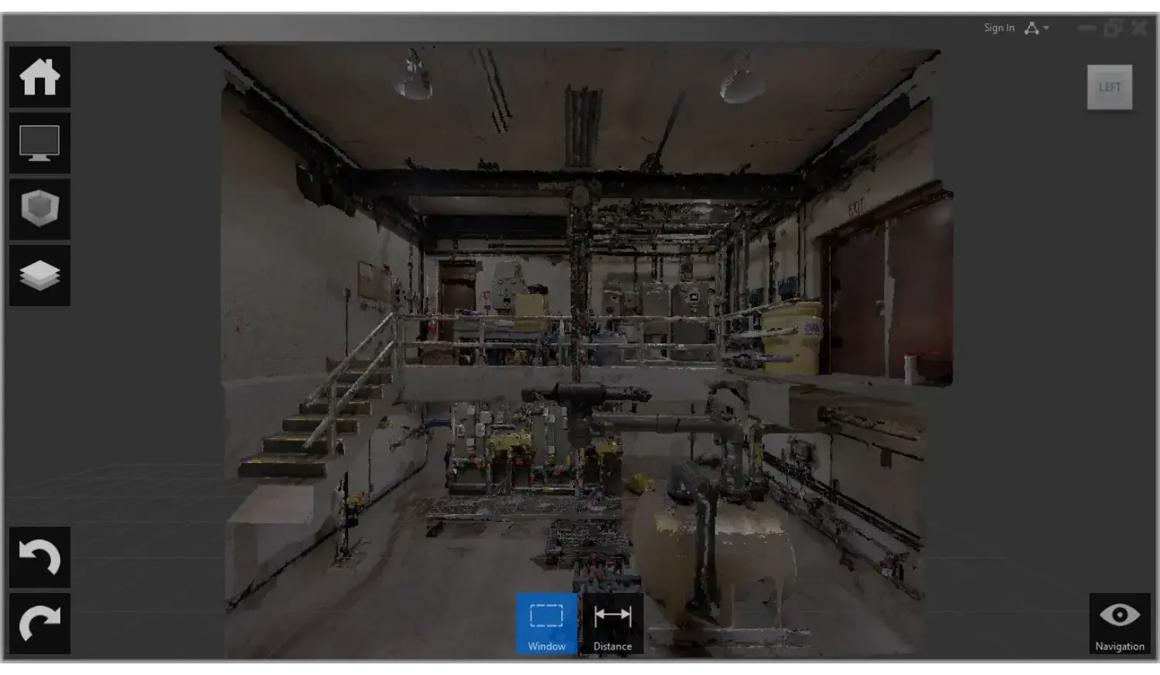1160x675 pixels.
Task: Open display settings monitor icon
Action: pyautogui.click(x=39, y=144)
